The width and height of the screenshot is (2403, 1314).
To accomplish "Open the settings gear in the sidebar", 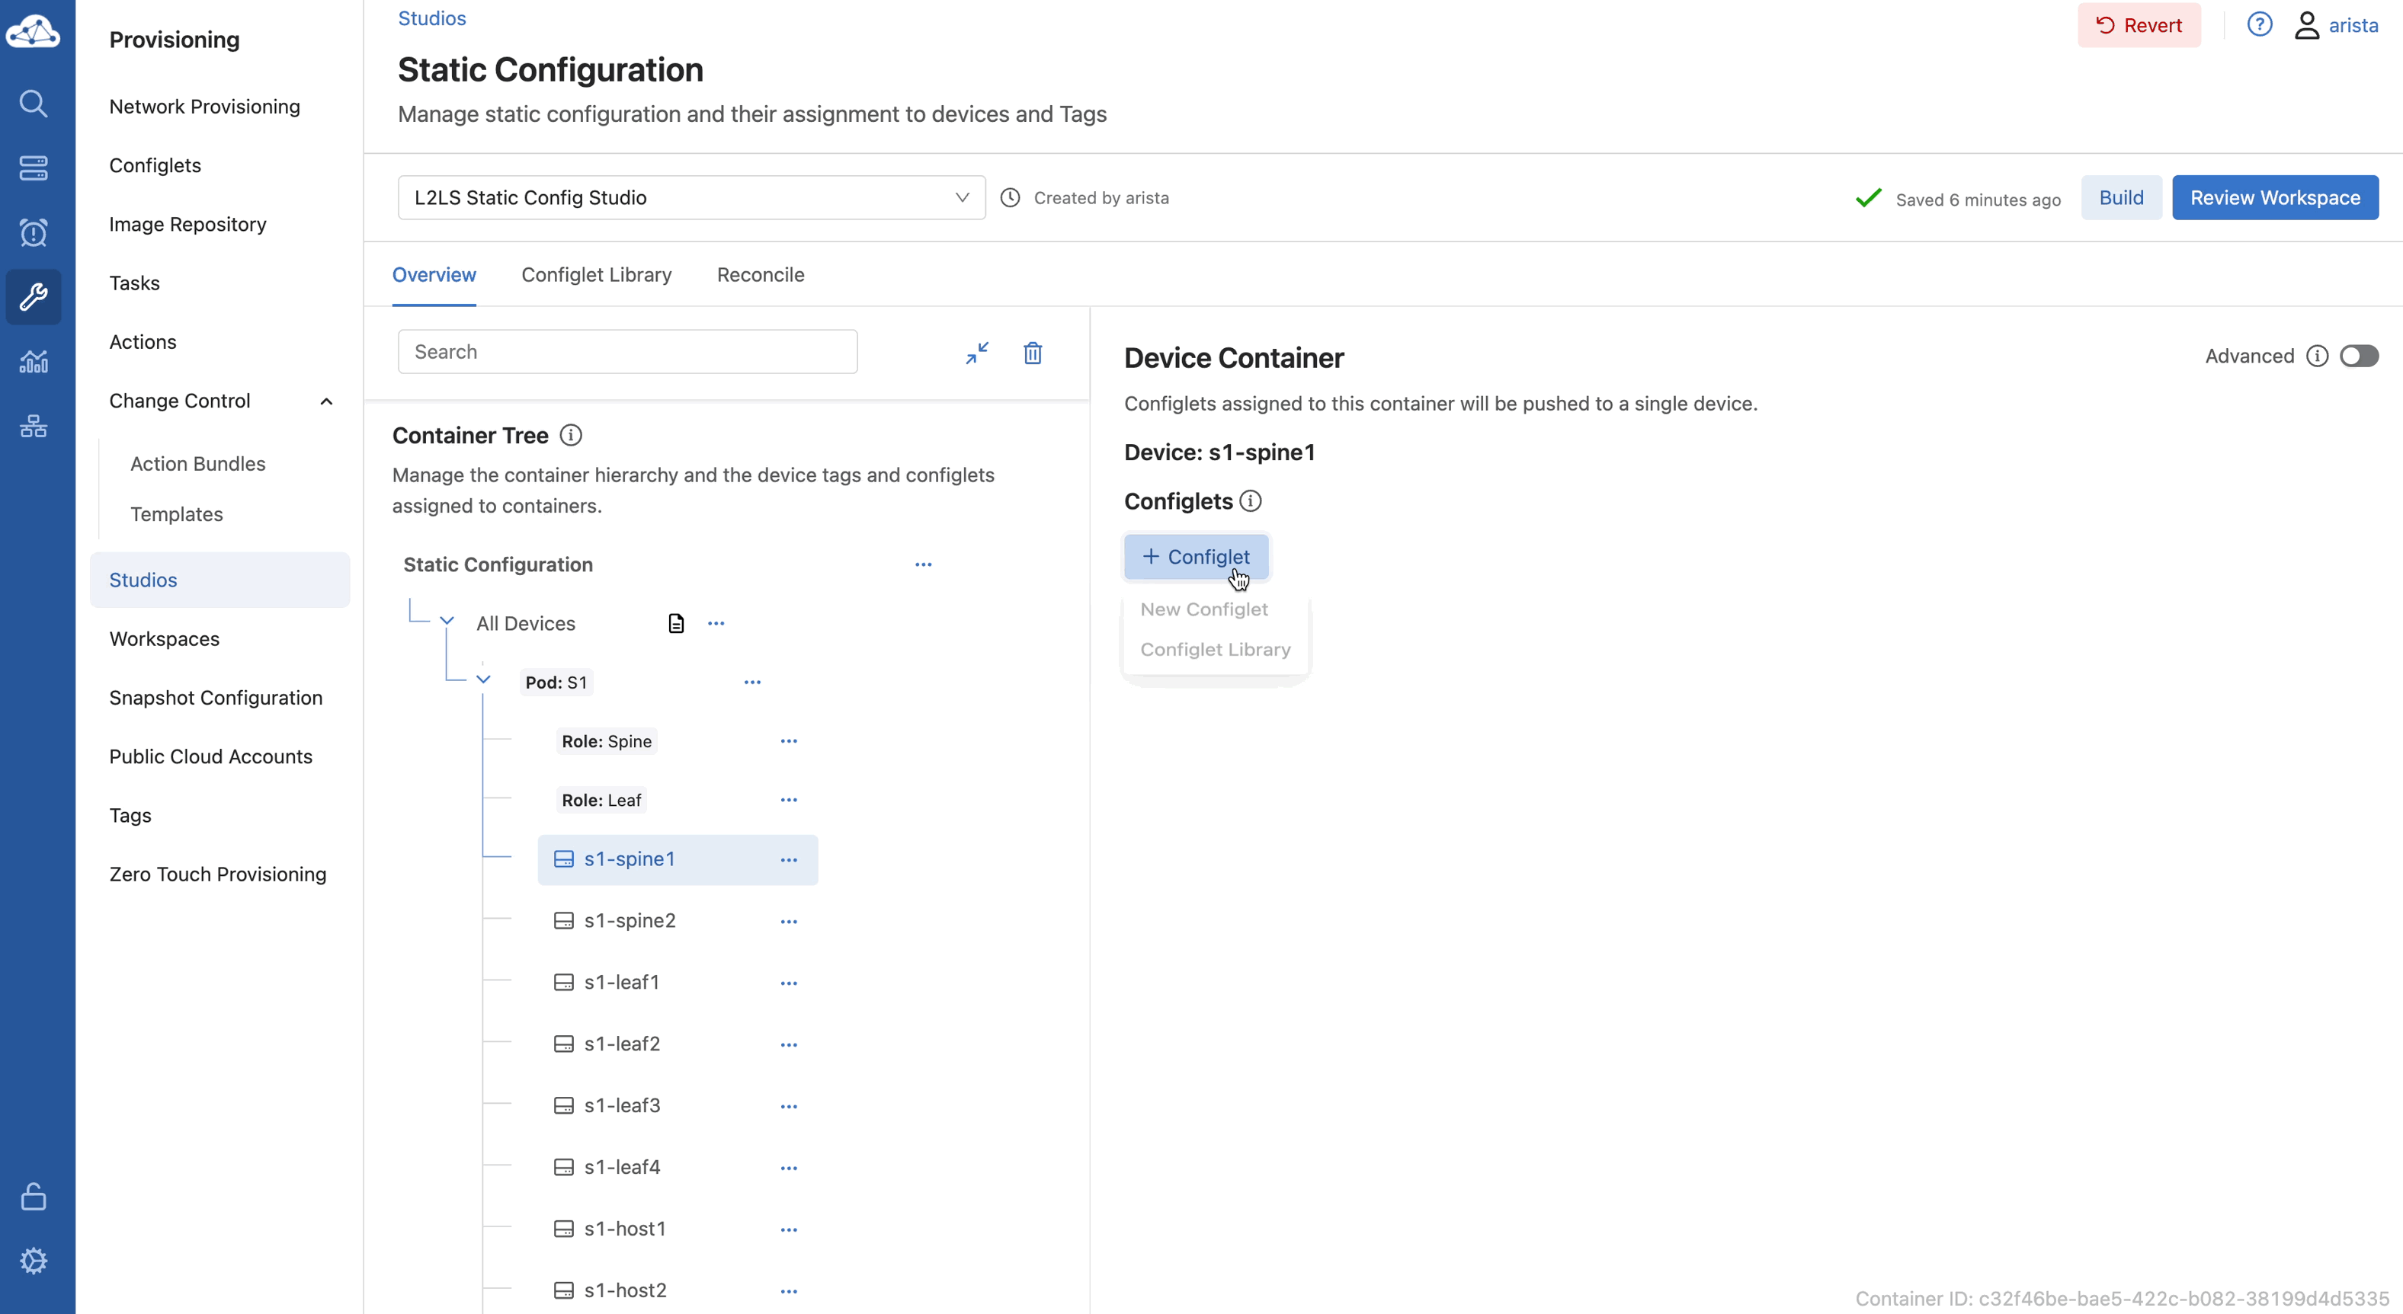I will click(x=34, y=1261).
